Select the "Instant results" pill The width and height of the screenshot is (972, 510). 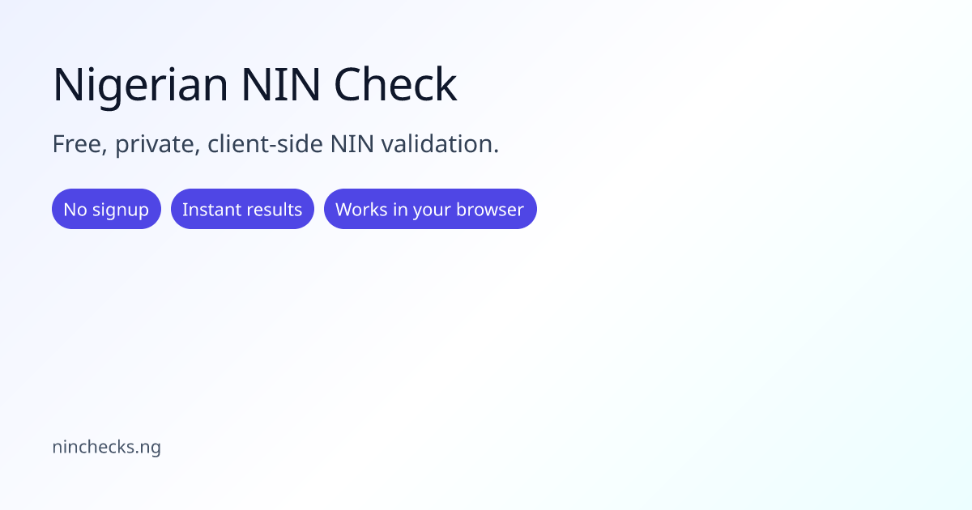point(242,210)
